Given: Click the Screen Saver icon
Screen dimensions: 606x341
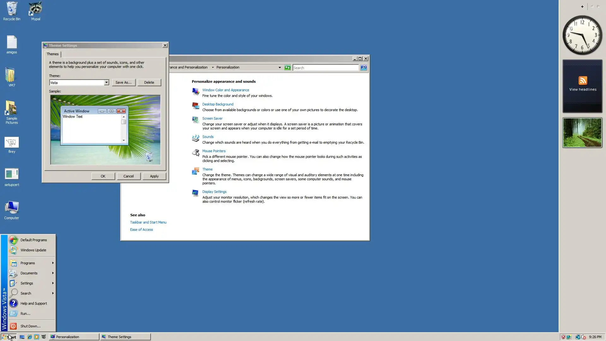Looking at the screenshot, I should click(195, 120).
